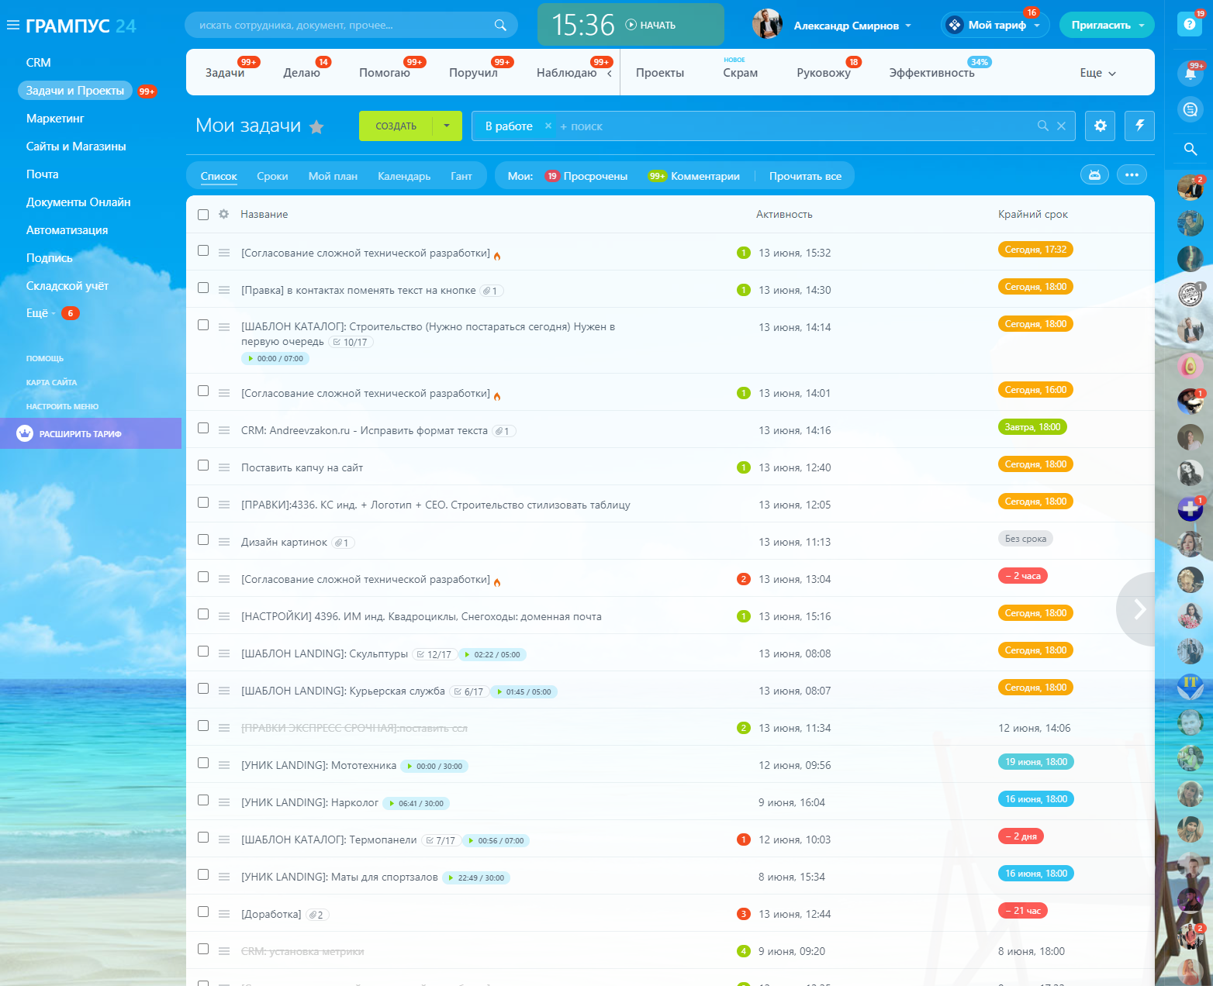
Task: Click the help question mark icon
Action: (1189, 25)
